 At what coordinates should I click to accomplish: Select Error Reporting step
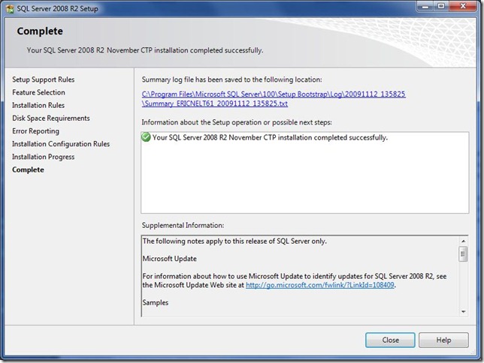35,131
